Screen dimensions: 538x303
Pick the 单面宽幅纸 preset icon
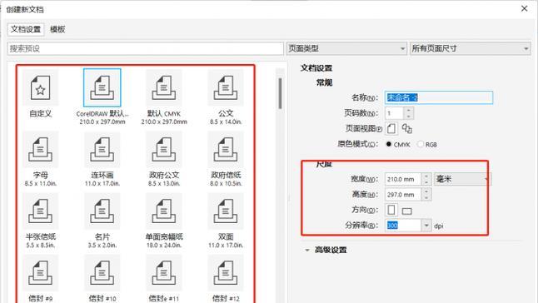click(x=164, y=211)
